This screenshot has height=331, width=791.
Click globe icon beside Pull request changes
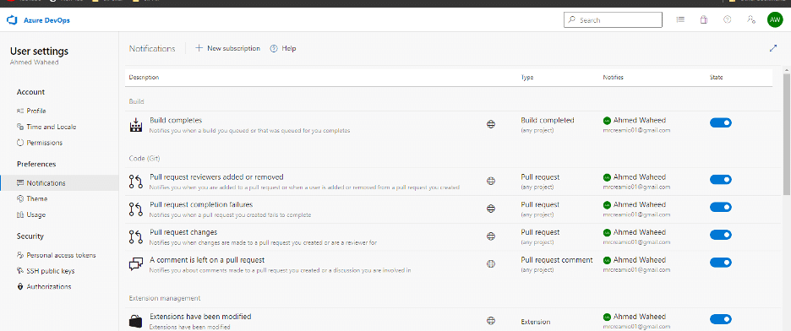point(490,236)
